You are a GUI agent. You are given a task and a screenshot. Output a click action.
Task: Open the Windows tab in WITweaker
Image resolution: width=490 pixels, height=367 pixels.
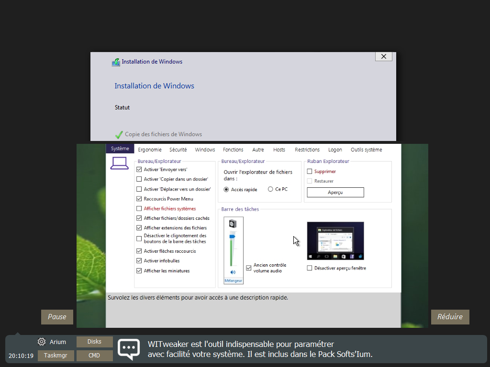(x=205, y=150)
